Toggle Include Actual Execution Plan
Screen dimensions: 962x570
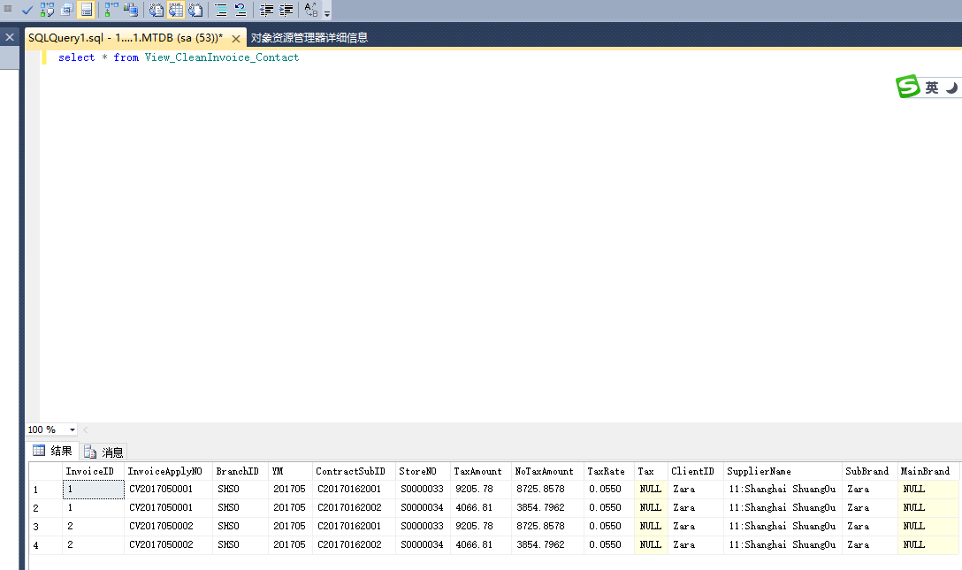click(111, 10)
